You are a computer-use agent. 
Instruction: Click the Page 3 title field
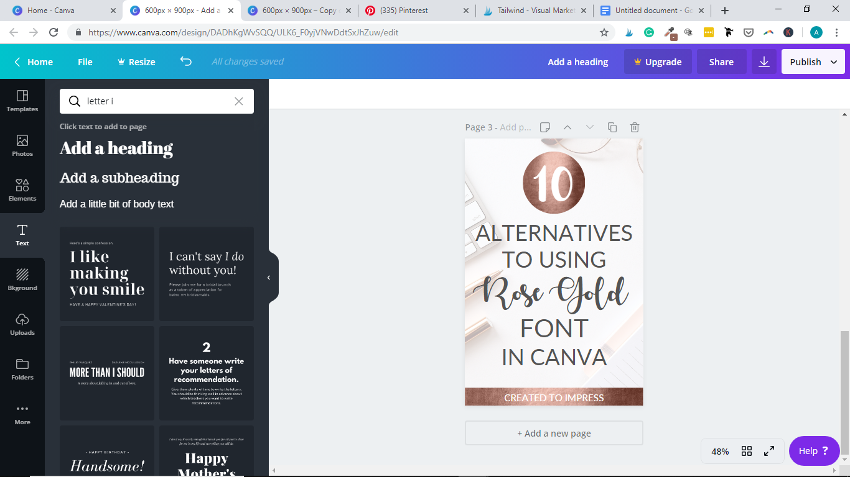click(x=515, y=127)
